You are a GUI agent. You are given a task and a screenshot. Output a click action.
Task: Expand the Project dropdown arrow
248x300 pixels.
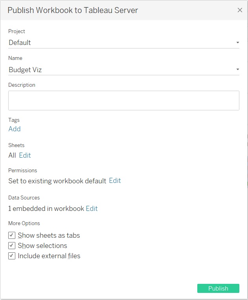click(x=238, y=43)
